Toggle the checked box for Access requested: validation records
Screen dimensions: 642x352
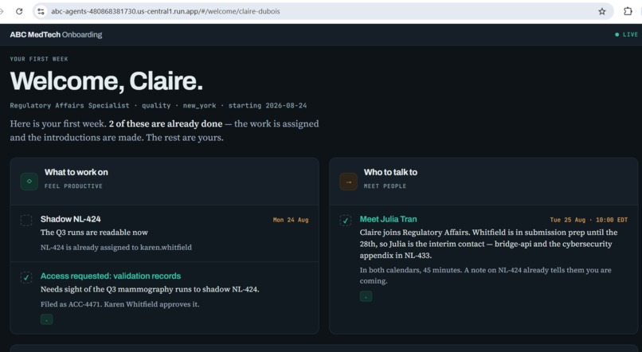point(26,277)
